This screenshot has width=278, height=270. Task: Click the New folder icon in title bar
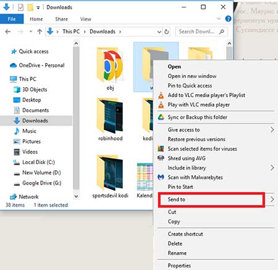pyautogui.click(x=30, y=7)
